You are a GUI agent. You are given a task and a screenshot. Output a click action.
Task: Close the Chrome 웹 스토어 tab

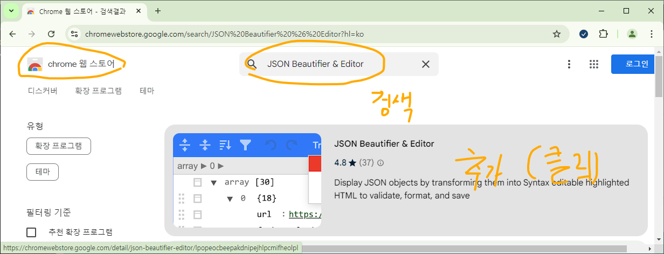[140, 11]
